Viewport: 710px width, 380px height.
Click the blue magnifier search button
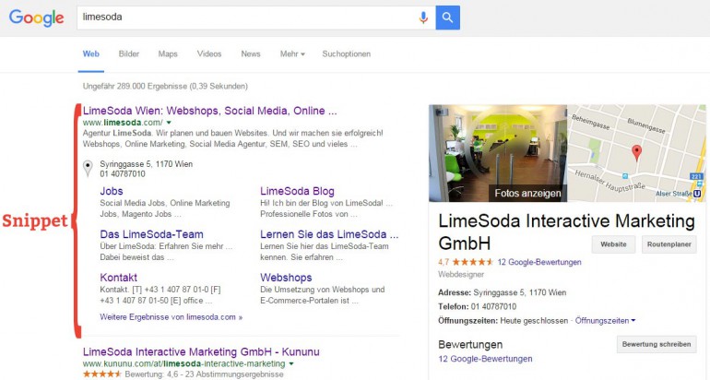click(447, 18)
